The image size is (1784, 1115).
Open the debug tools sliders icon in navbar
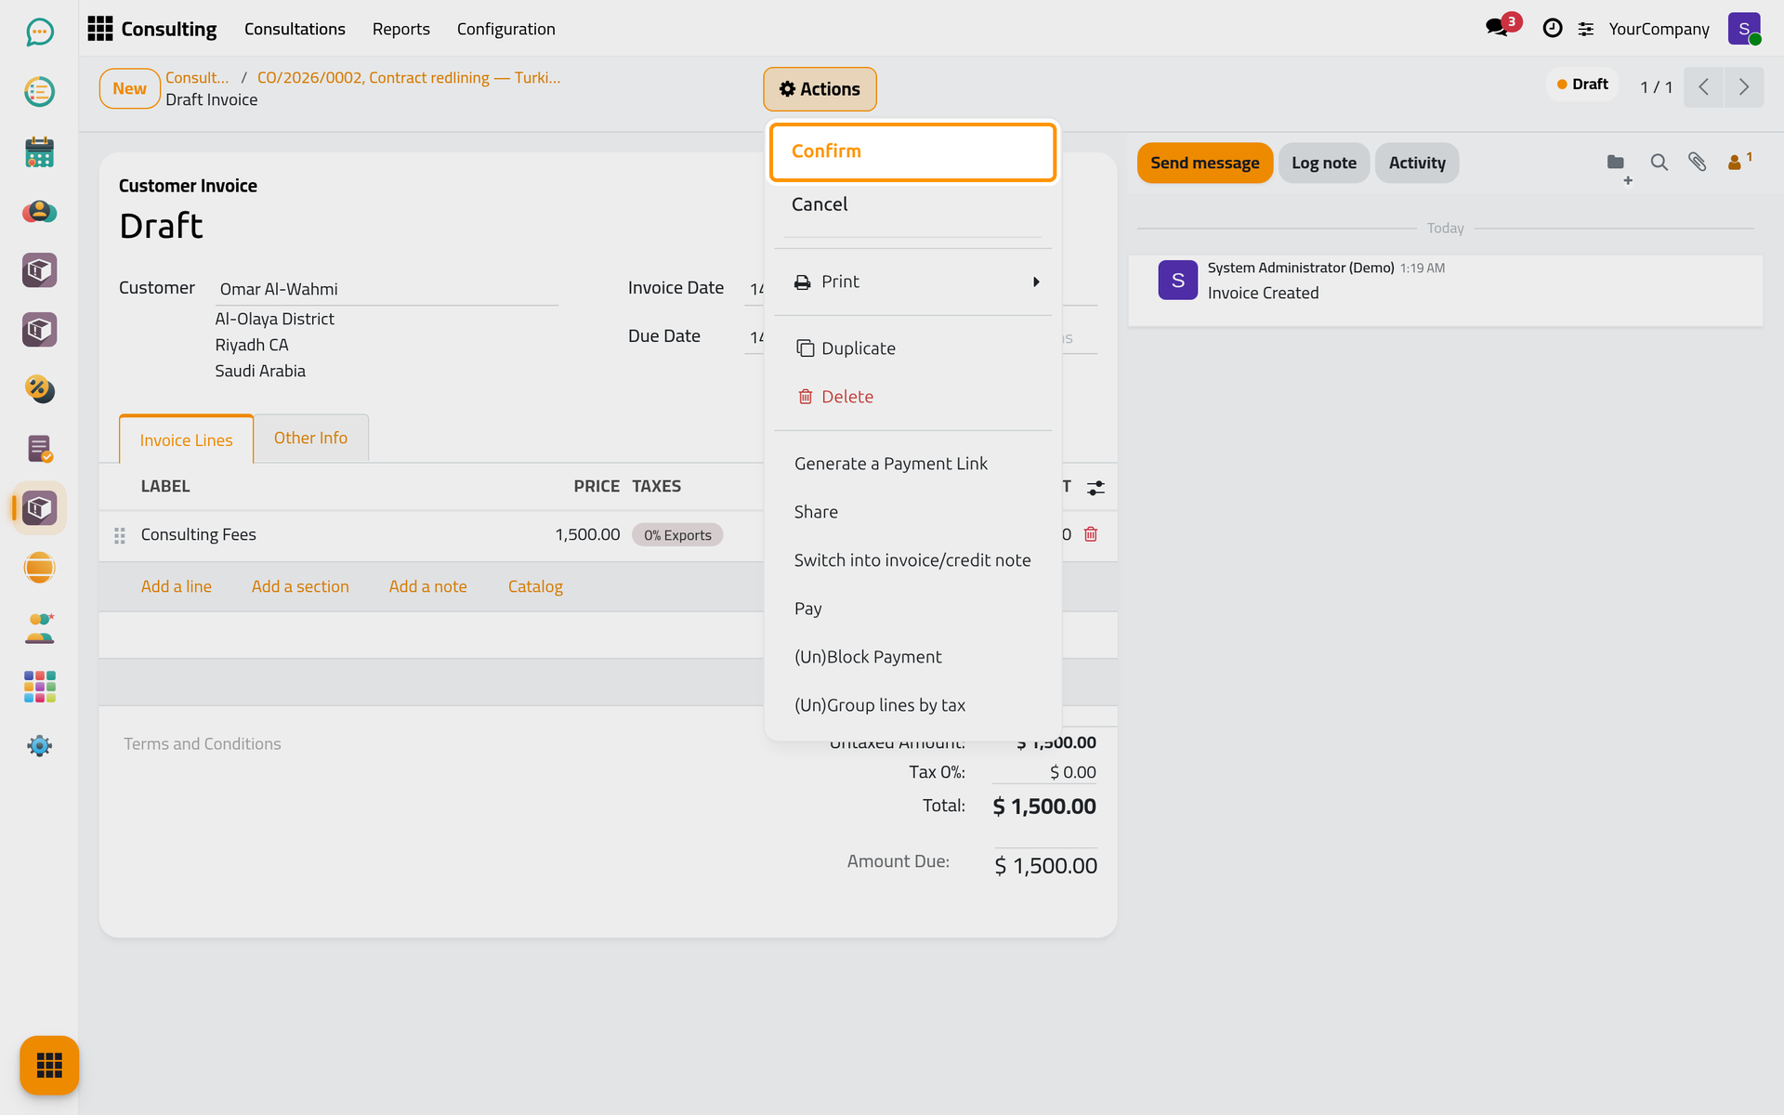pyautogui.click(x=1586, y=29)
